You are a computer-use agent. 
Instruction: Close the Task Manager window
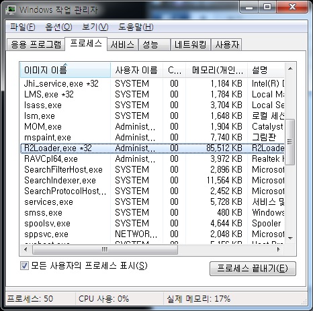pos(292,7)
